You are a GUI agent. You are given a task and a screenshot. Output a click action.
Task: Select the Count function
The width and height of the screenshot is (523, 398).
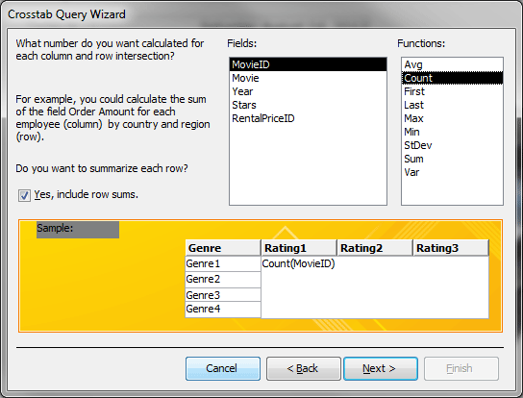click(x=452, y=78)
